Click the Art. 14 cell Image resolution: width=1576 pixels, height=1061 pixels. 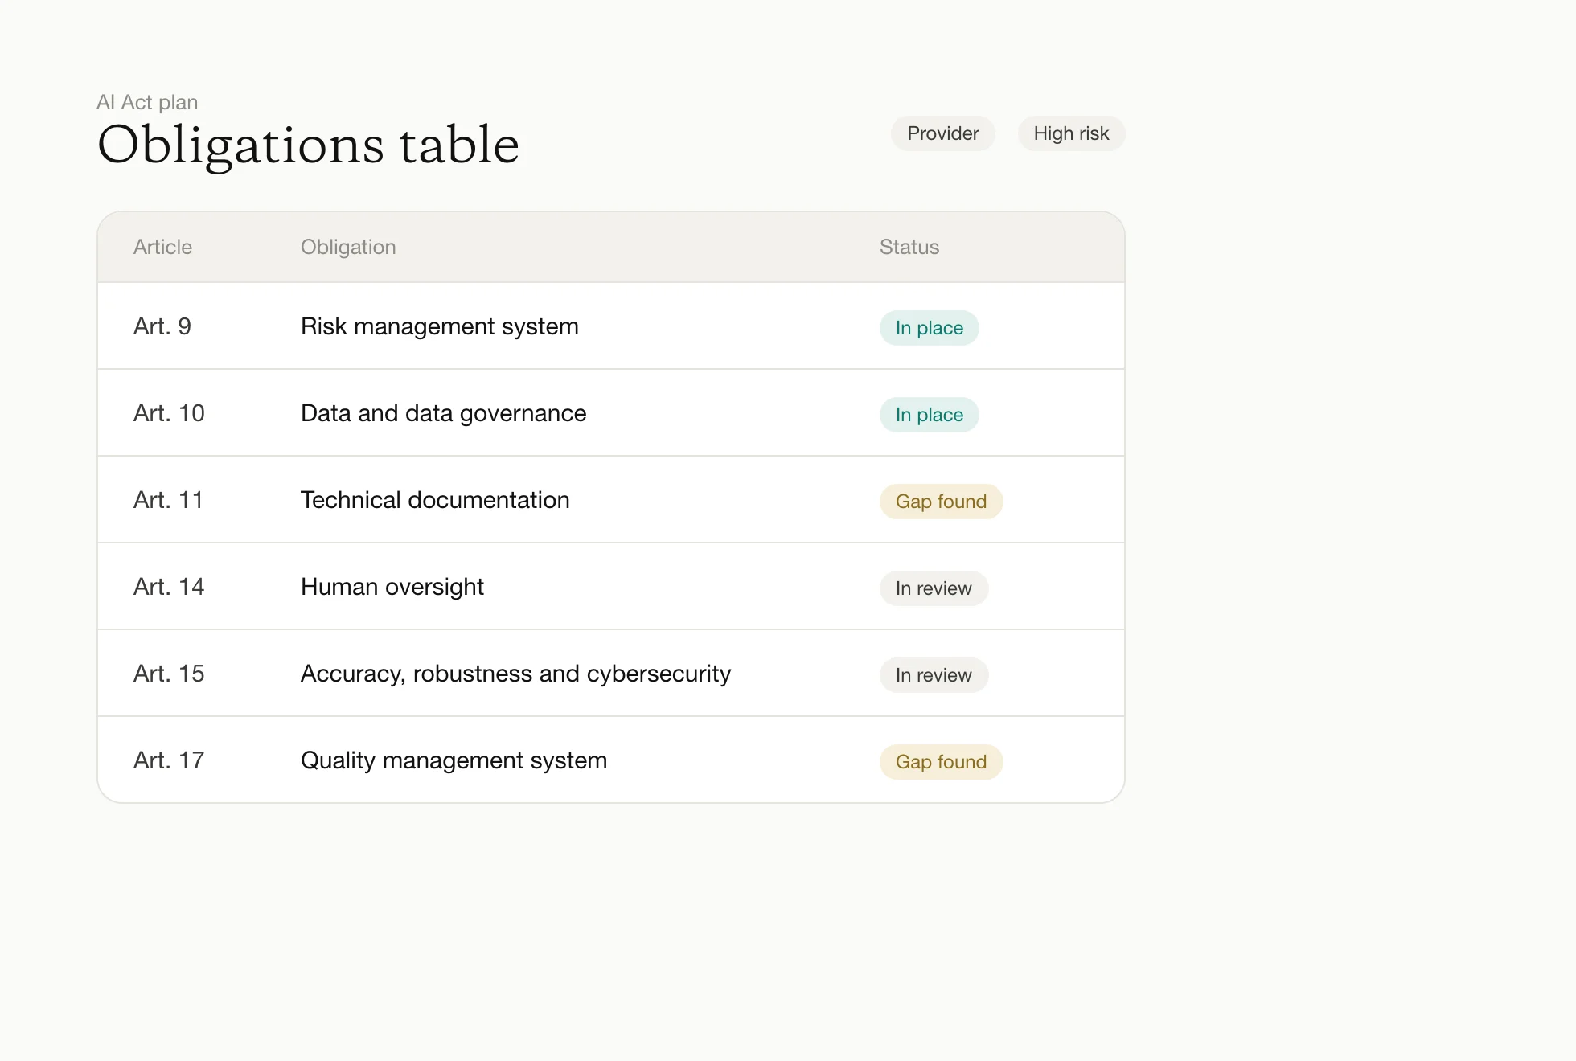pos(169,587)
